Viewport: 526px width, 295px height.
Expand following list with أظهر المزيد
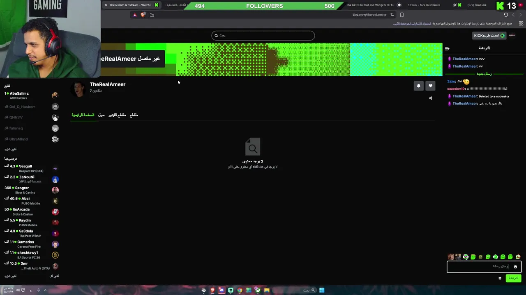[11, 150]
